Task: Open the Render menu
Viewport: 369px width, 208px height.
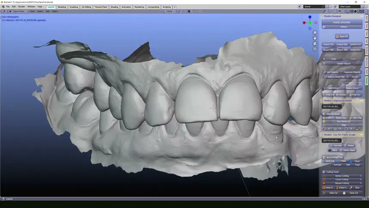Action: (x=21, y=7)
